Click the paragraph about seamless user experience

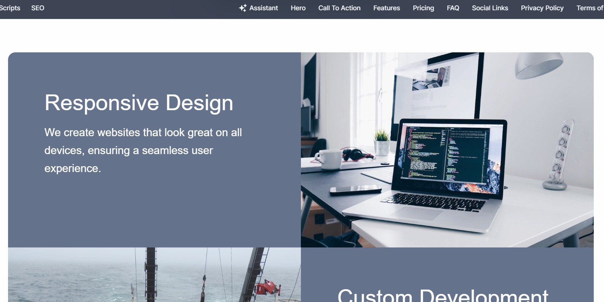coord(143,150)
